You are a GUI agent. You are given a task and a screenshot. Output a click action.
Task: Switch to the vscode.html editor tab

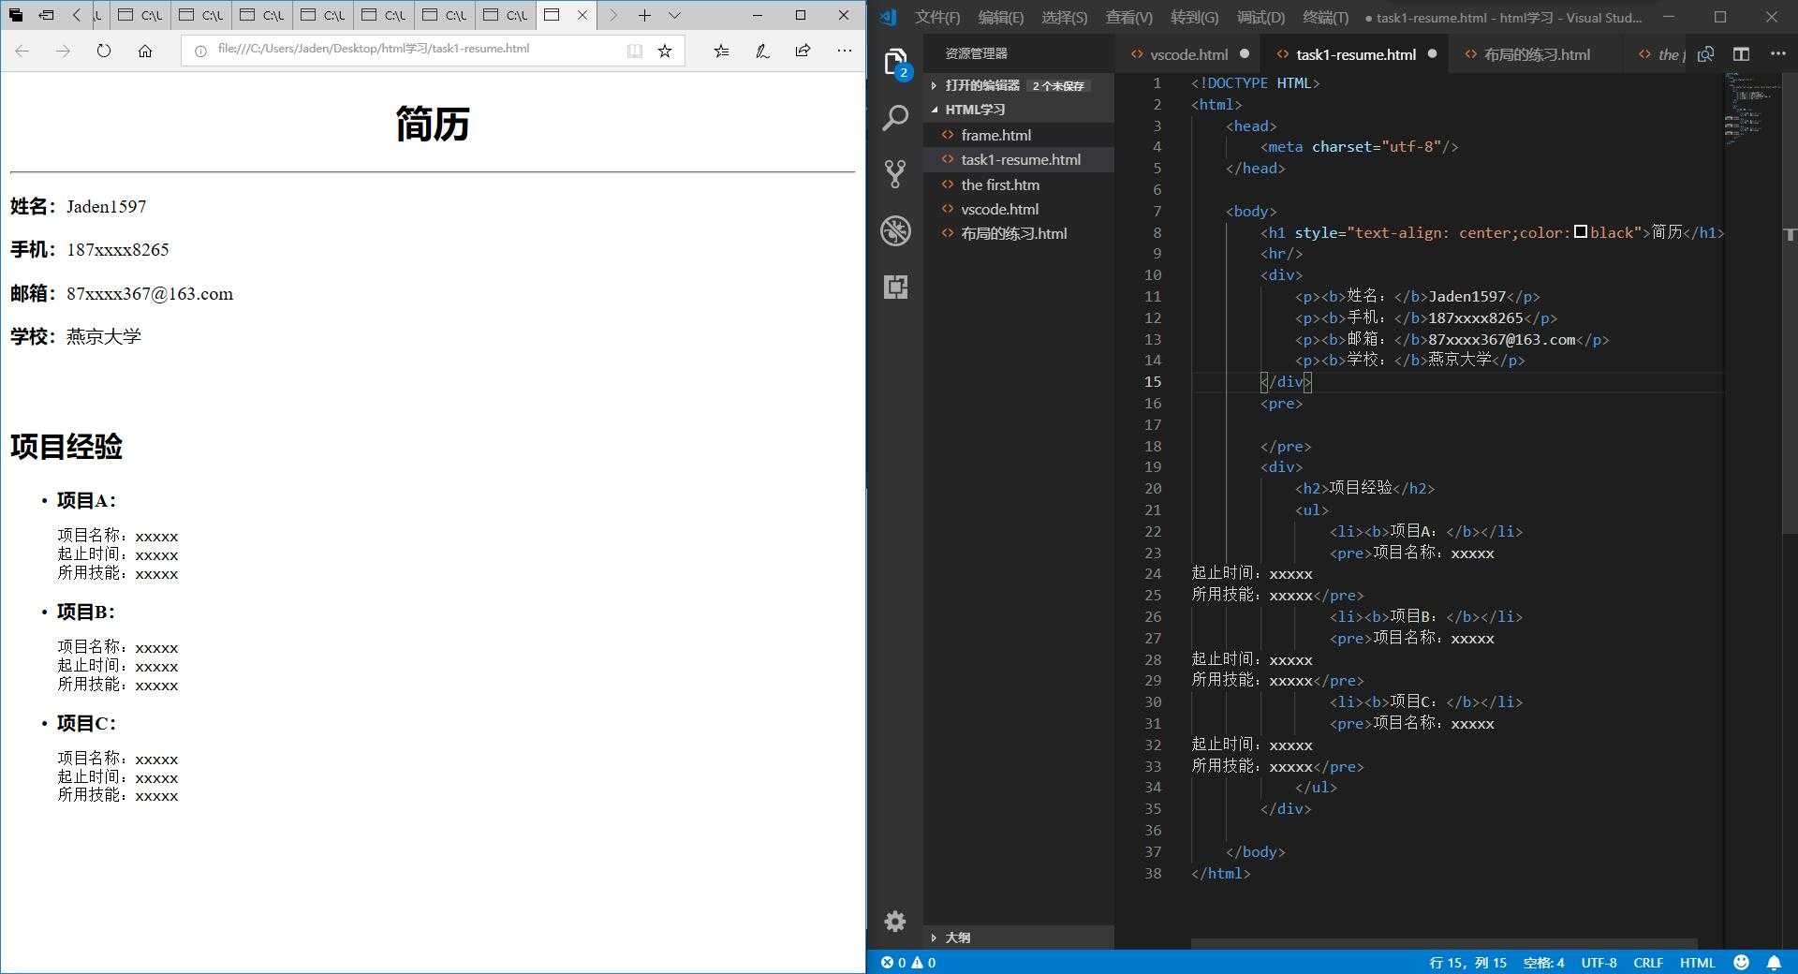[1189, 54]
